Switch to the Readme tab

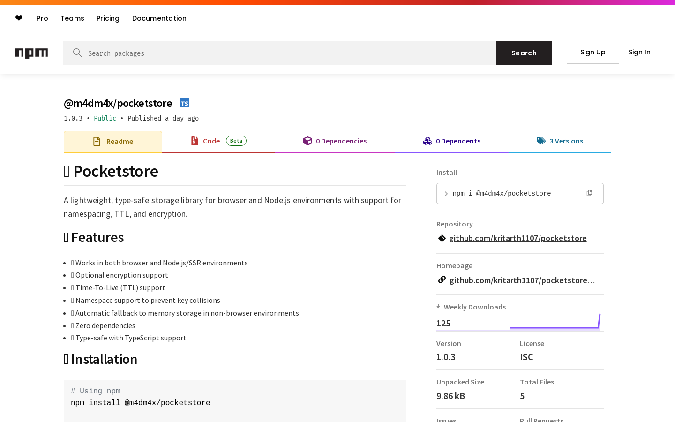[x=113, y=142]
